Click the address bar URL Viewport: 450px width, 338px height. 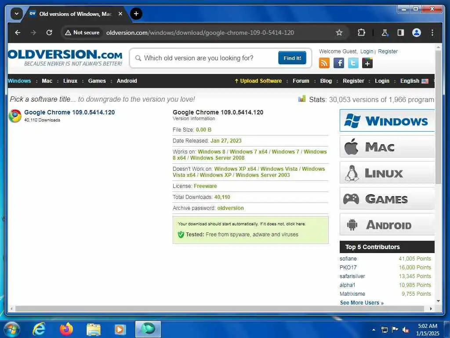pos(200,33)
